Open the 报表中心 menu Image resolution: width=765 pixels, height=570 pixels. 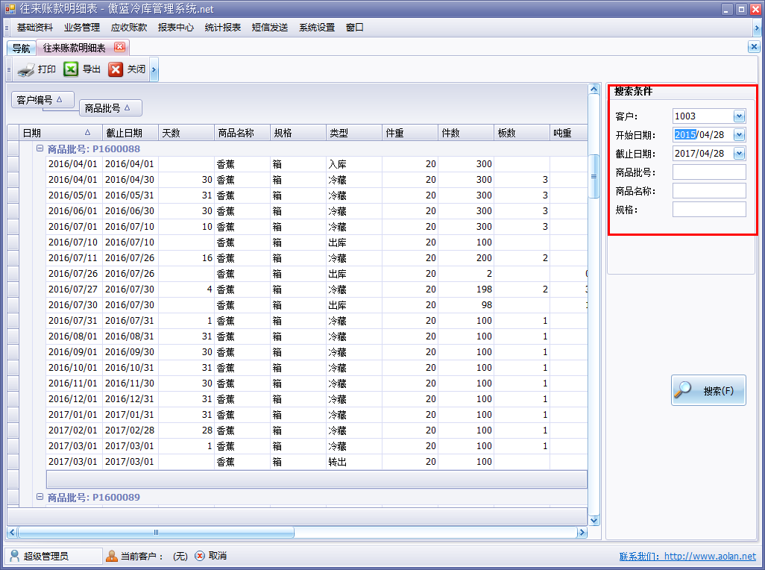click(175, 28)
